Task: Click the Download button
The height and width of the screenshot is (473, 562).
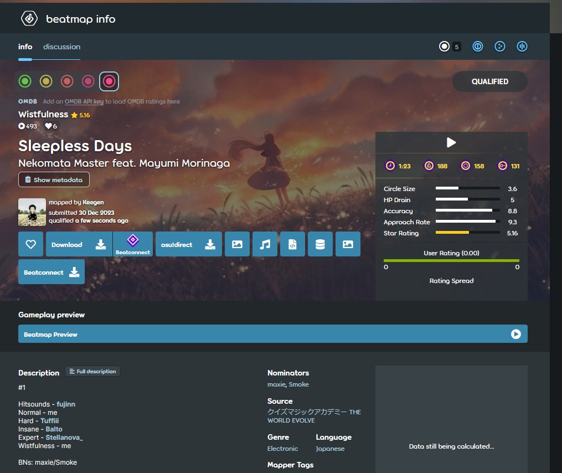Action: coord(79,244)
